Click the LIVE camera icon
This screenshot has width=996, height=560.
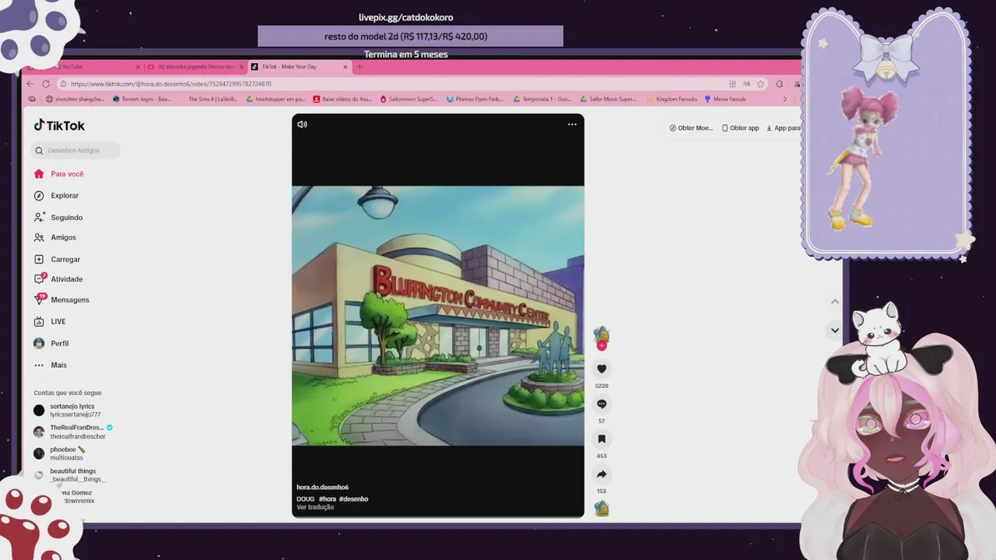[39, 322]
